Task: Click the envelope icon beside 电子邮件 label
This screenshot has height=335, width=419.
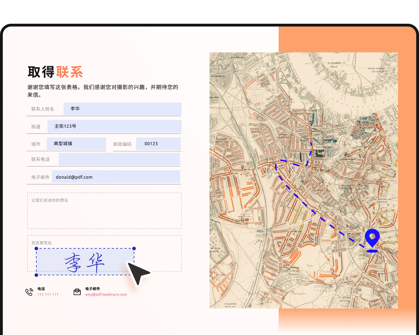Action: coord(77,292)
